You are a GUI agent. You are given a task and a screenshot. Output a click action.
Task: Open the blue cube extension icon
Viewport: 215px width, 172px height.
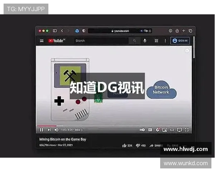coord(77,31)
